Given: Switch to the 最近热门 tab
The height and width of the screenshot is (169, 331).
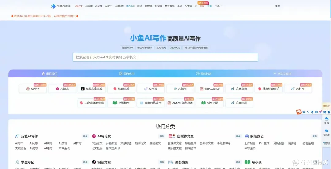Looking at the screenshot, I should 50,74.
